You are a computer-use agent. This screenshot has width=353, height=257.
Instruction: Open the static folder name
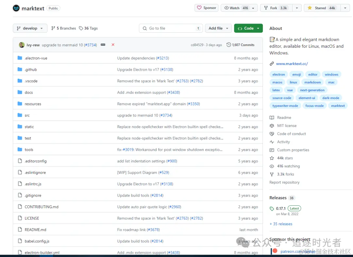[x=29, y=127]
